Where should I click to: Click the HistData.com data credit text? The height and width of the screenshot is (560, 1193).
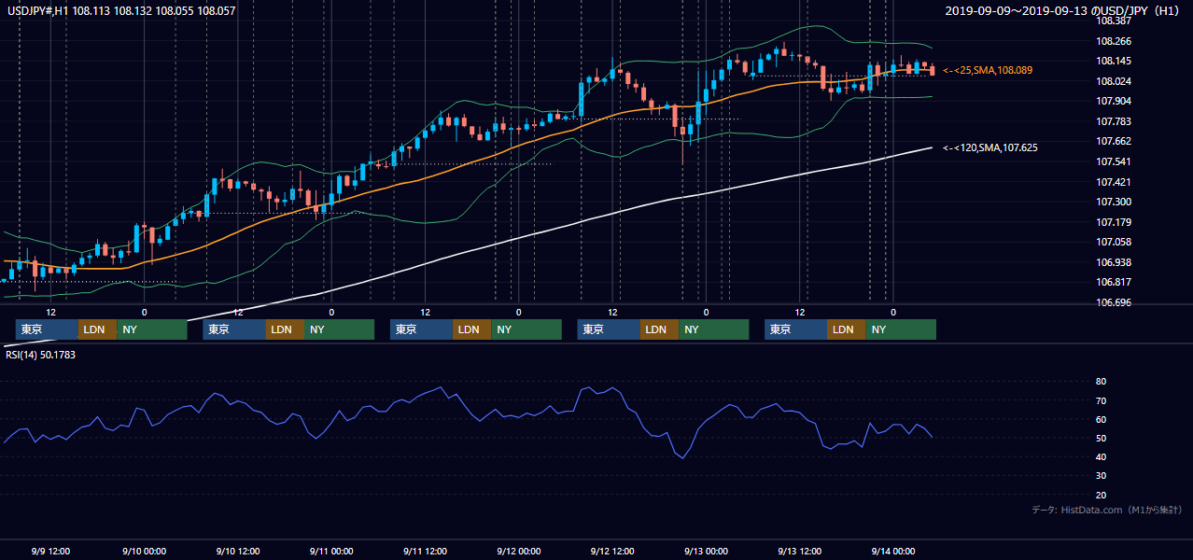click(x=1107, y=510)
